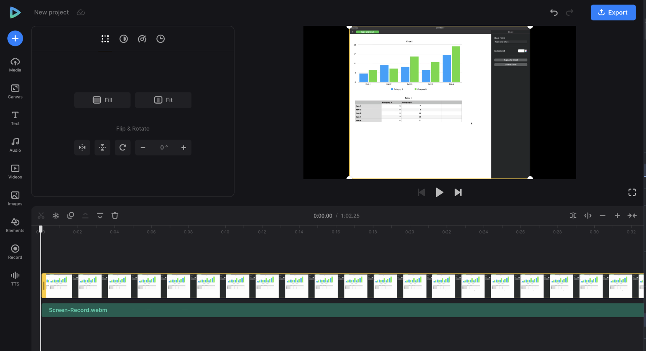646x351 pixels.
Task: Export the project
Action: [x=613, y=13]
